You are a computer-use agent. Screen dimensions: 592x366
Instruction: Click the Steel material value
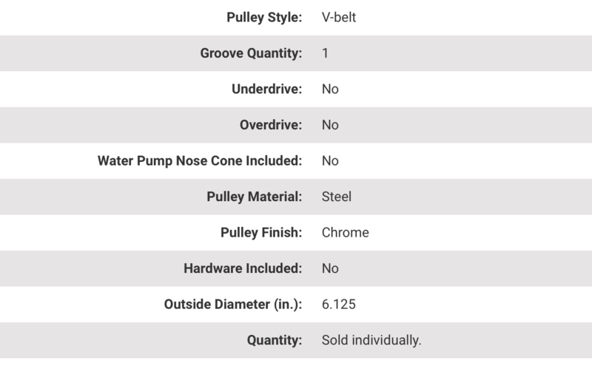click(x=337, y=197)
